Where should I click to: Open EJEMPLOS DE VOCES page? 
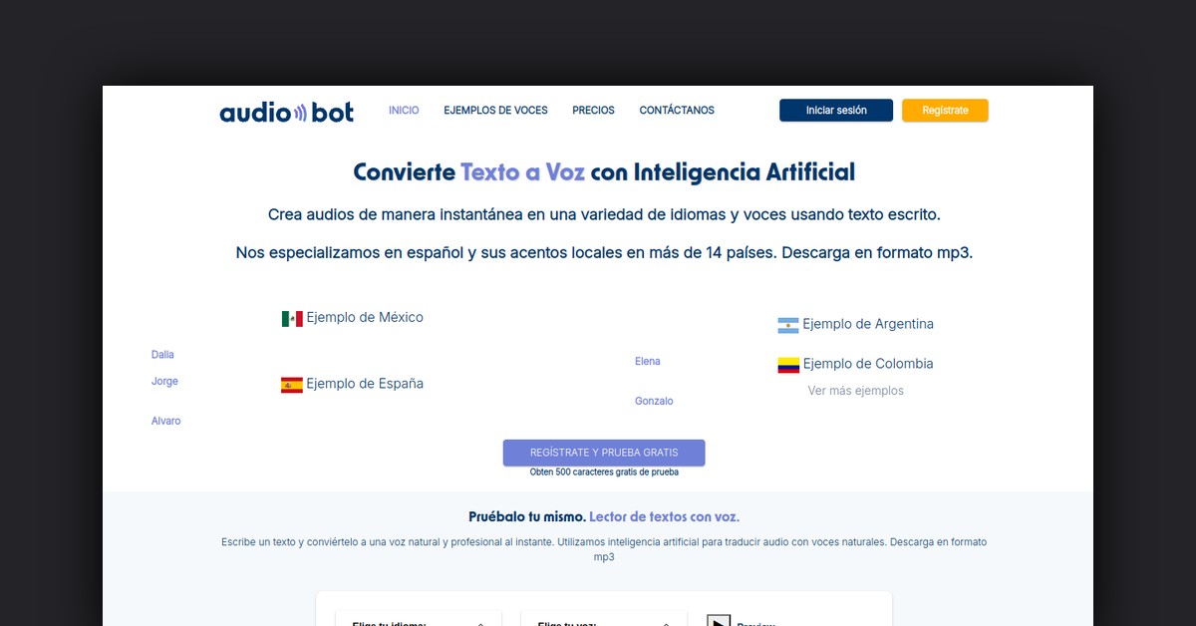[495, 110]
